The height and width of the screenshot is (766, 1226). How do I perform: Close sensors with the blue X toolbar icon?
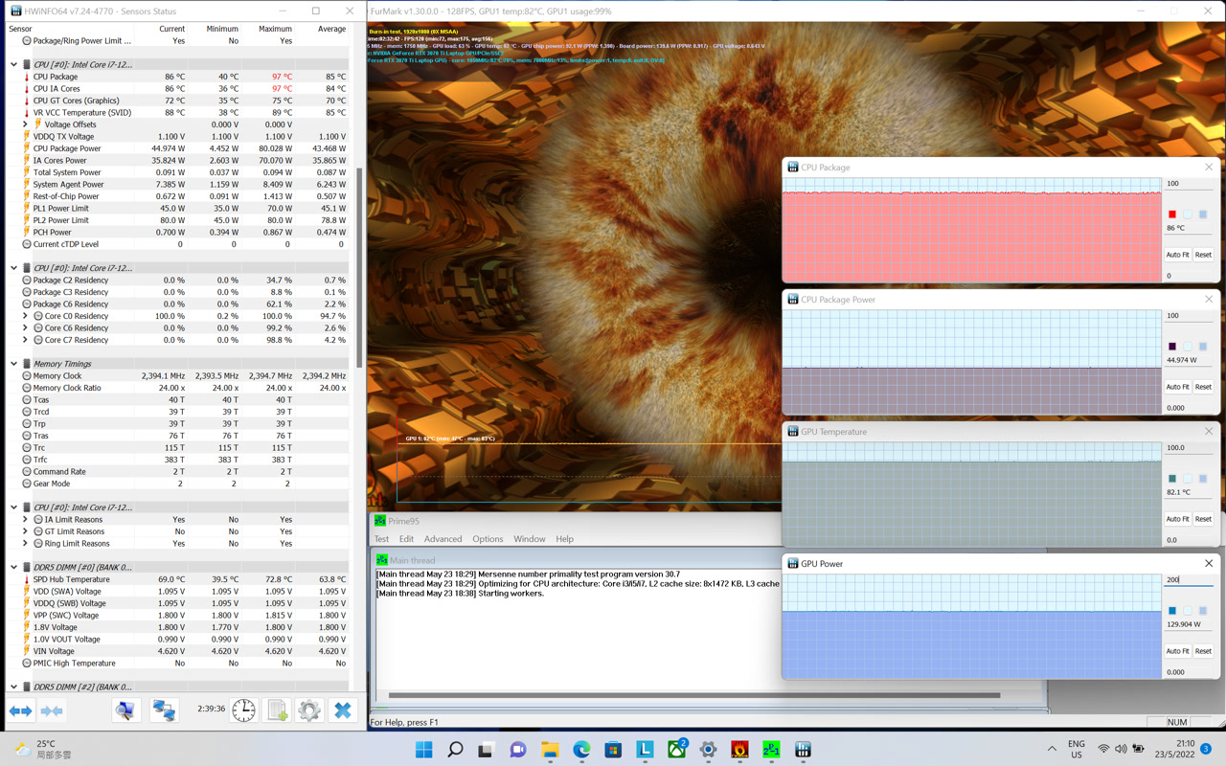point(342,710)
